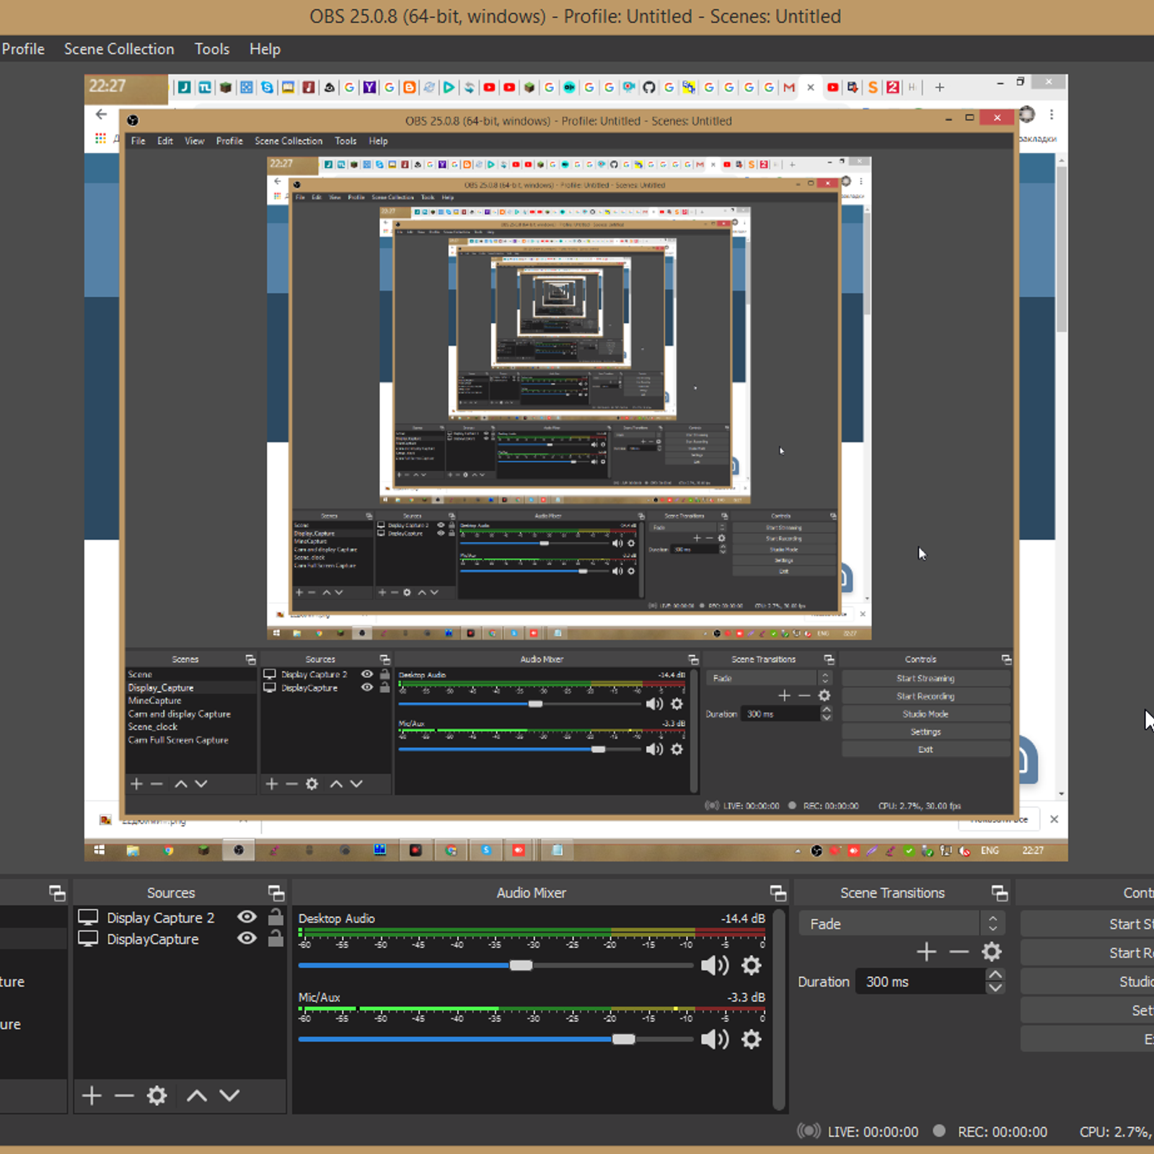Open the Scene Collection menu
The height and width of the screenshot is (1154, 1154).
point(119,49)
